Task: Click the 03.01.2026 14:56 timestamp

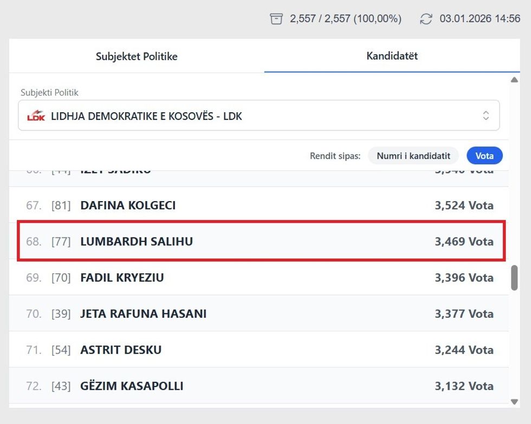Action: pyautogui.click(x=480, y=19)
